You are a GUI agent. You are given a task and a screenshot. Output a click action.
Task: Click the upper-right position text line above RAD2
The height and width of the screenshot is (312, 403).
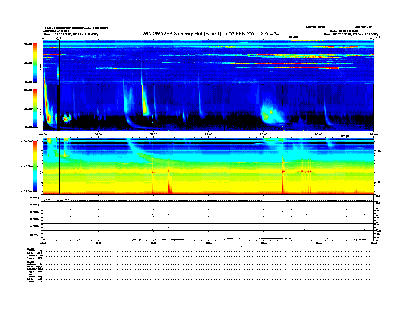351,34
